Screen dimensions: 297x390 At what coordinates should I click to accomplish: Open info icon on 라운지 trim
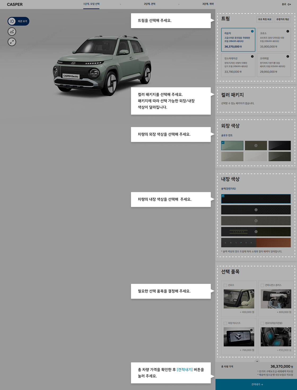click(x=252, y=31)
